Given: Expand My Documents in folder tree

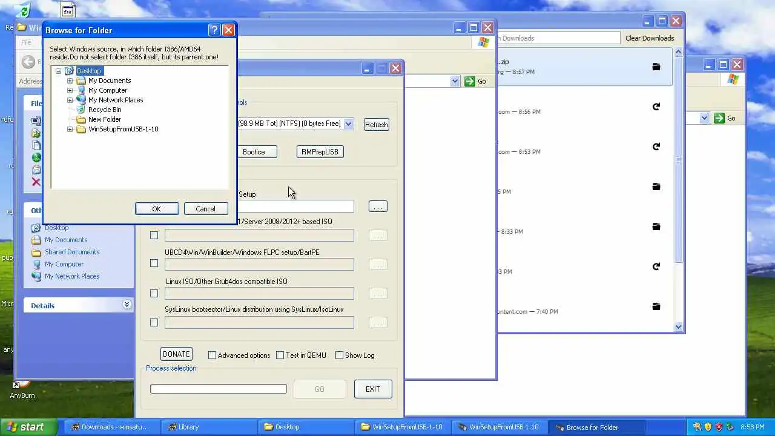Looking at the screenshot, I should 70,81.
